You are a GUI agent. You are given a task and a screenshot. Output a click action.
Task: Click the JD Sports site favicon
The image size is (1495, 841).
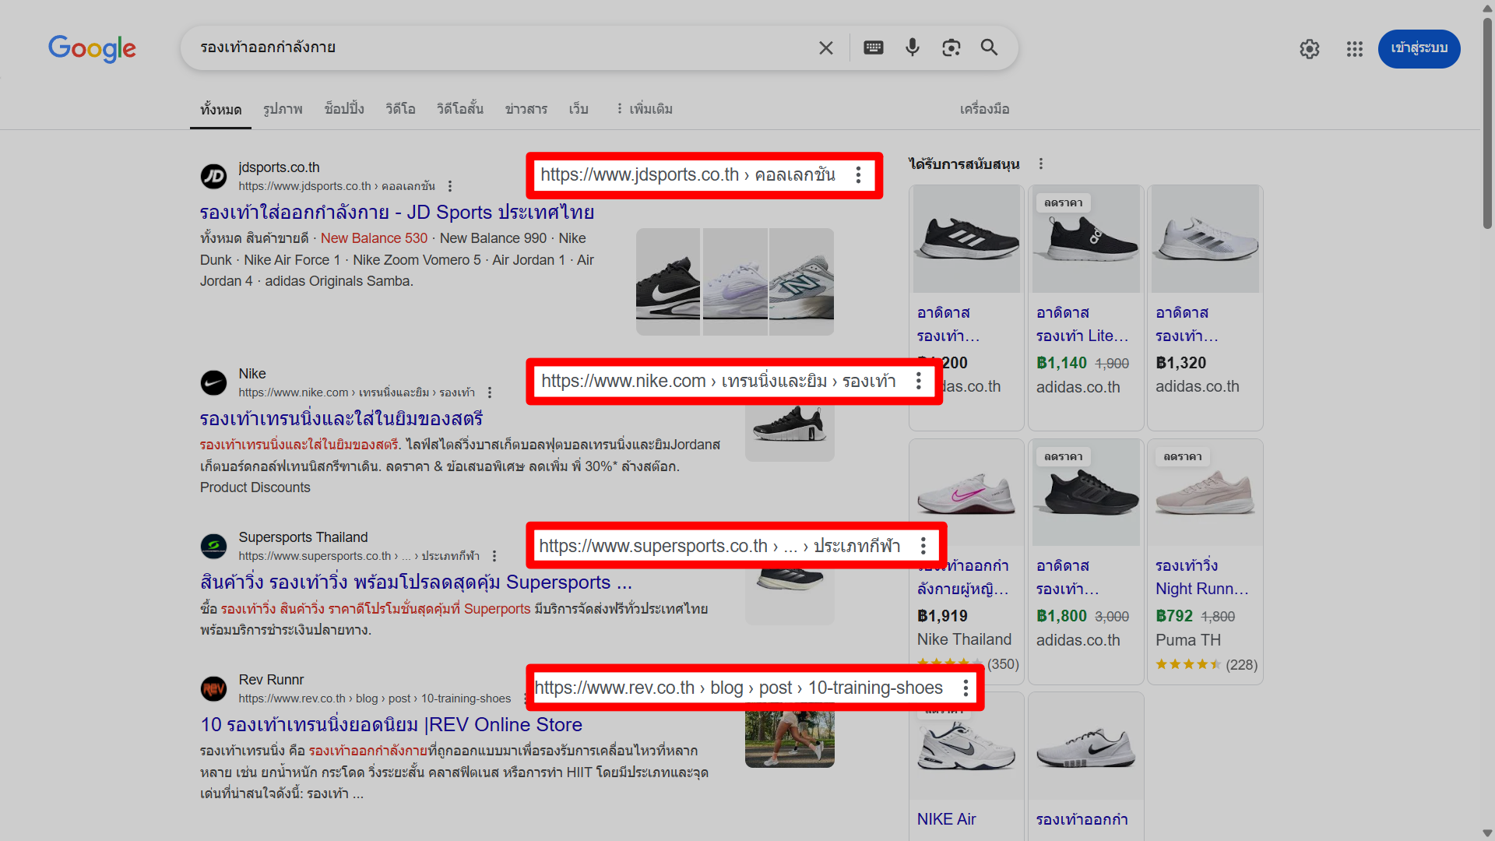click(x=213, y=177)
